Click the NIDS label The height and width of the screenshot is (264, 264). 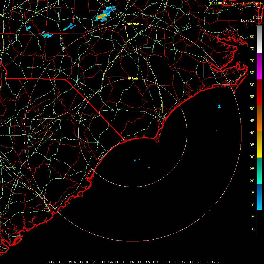coord(258,18)
